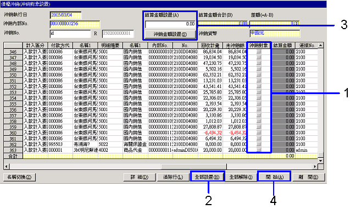
Task: Tick the 沖銷對象 checkbox in row 349
Action: [x=259, y=69]
